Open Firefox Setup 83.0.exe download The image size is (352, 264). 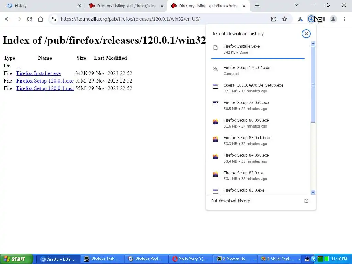(258, 175)
